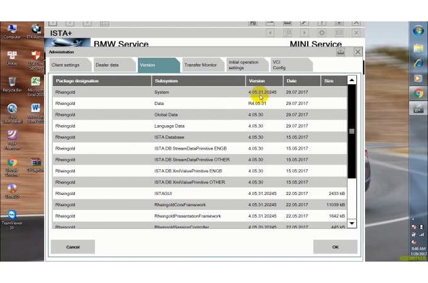
Task: Click the Date column header
Action: 302,81
